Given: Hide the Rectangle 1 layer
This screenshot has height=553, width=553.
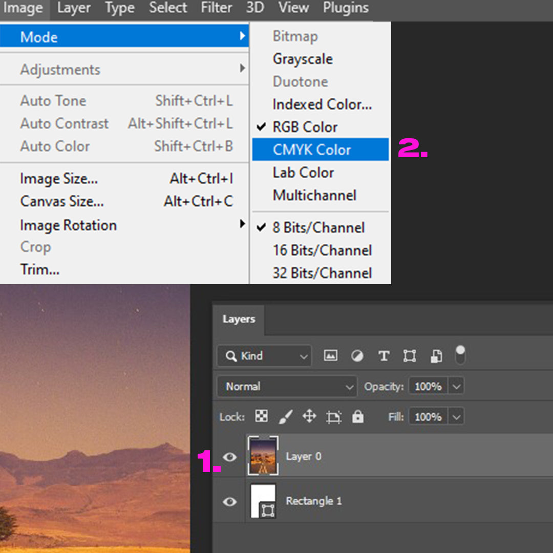Looking at the screenshot, I should tap(229, 501).
